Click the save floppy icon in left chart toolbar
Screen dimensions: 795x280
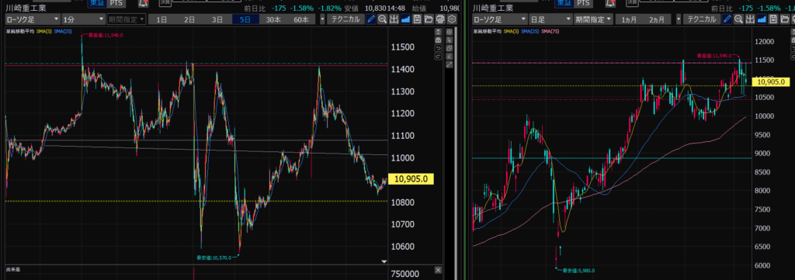click(x=417, y=19)
